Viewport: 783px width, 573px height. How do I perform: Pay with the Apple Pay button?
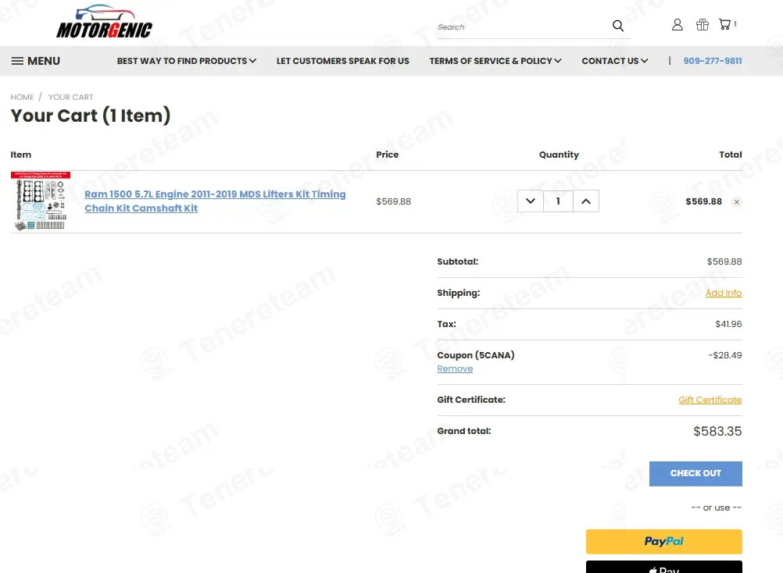tap(663, 567)
